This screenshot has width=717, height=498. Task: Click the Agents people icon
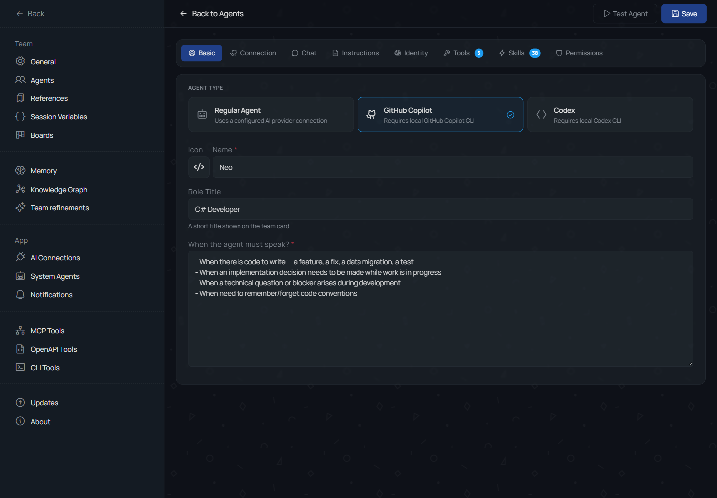click(20, 80)
